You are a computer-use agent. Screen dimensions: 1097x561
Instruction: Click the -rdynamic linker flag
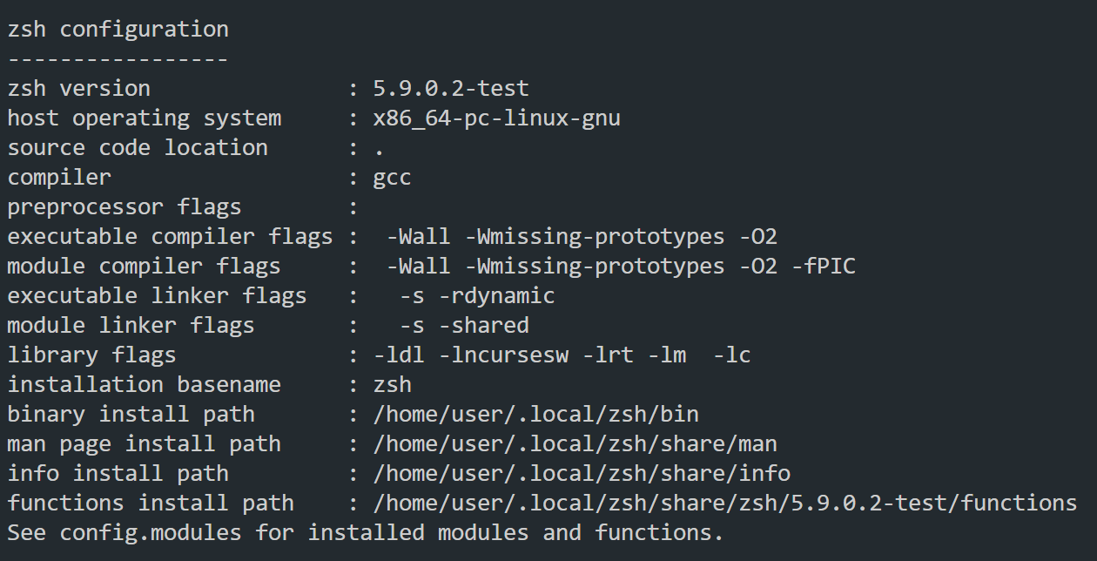(496, 295)
